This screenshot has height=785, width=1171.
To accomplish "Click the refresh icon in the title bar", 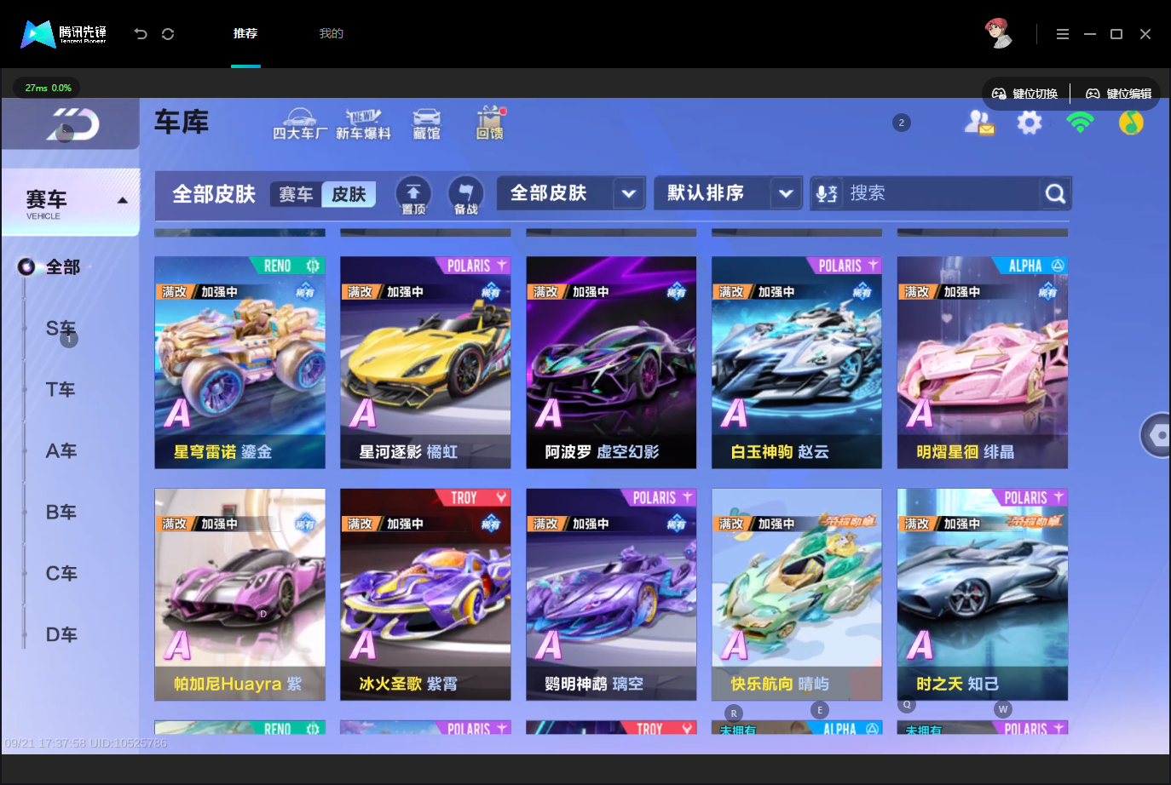I will pyautogui.click(x=168, y=34).
